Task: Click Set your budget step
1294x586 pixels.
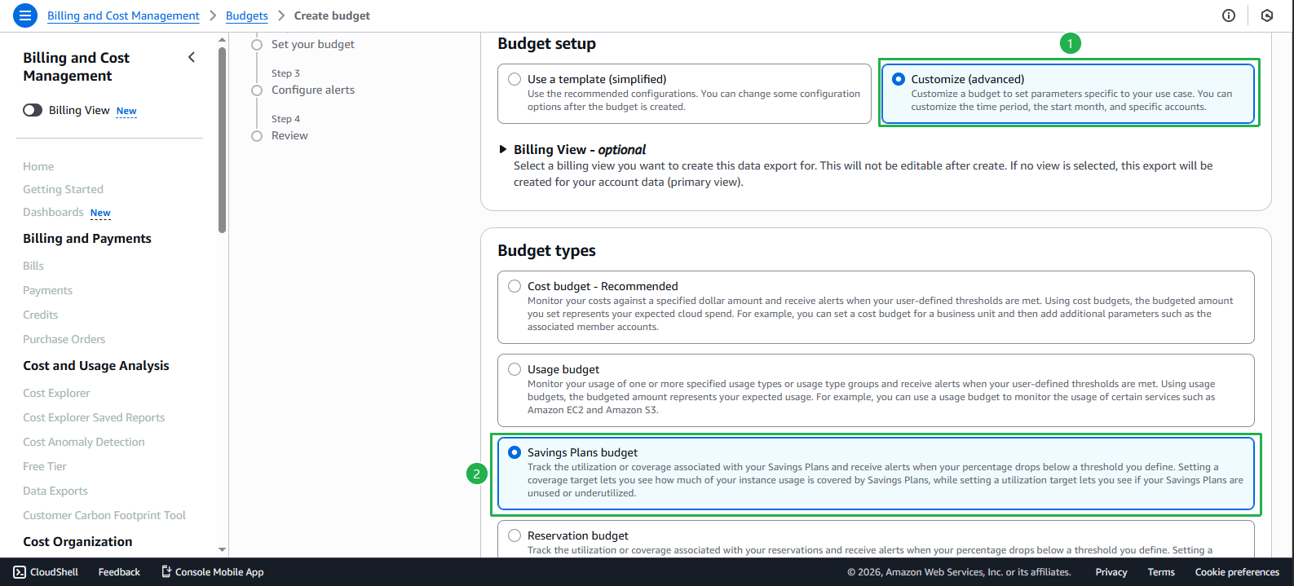Action: point(313,44)
